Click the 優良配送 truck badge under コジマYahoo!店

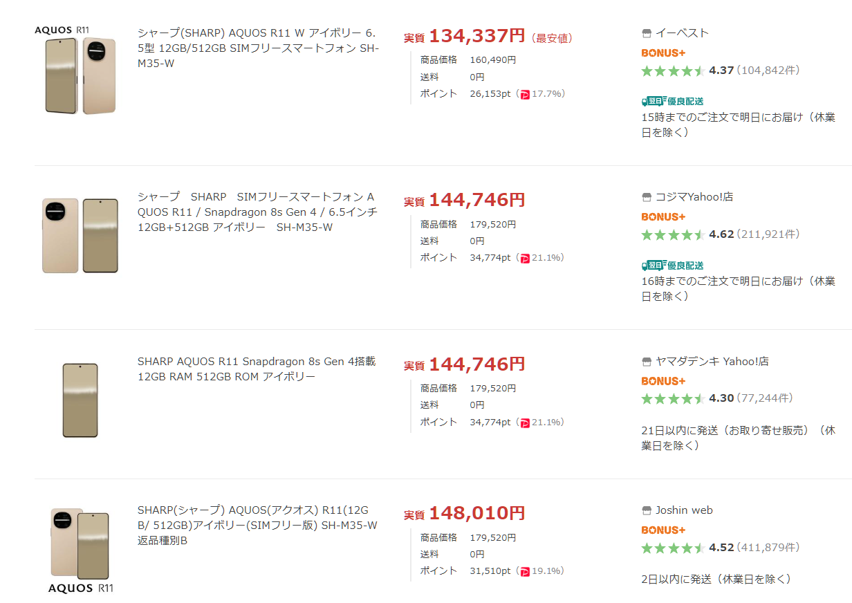point(673,265)
